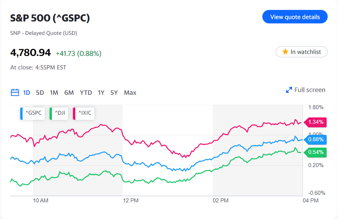Screen dimensions: 338x219
Task: Click the green 0.54% value flag
Action: 315,152
